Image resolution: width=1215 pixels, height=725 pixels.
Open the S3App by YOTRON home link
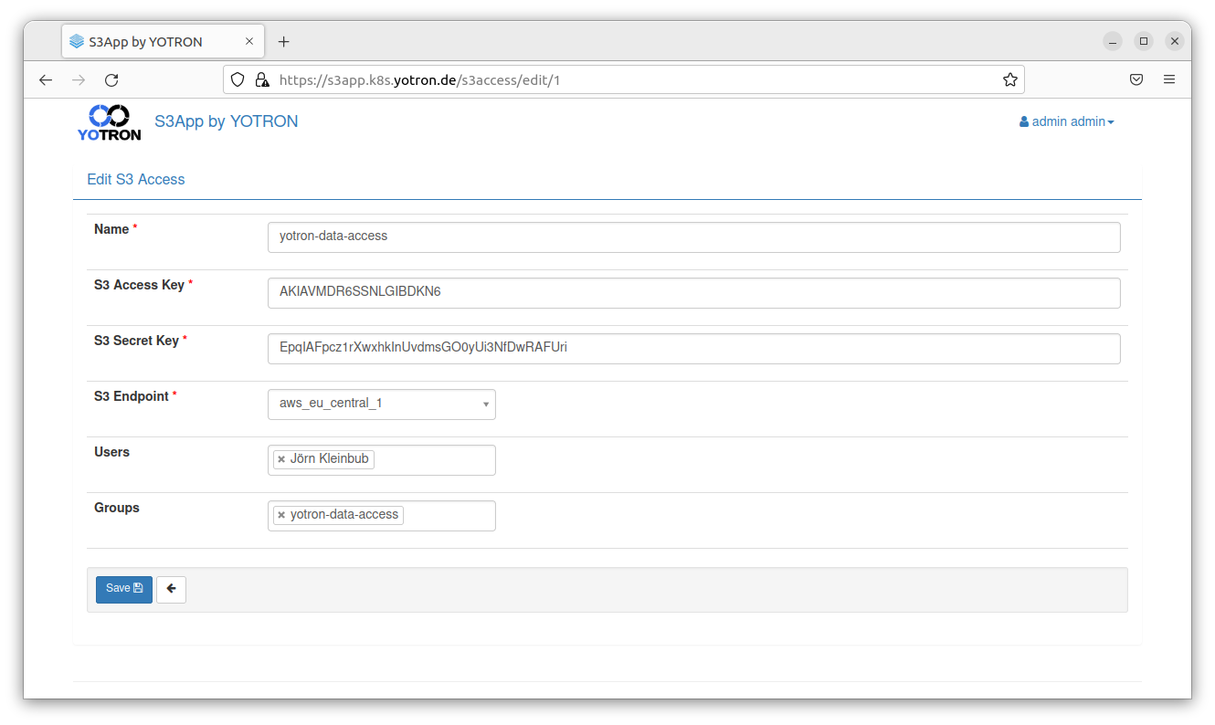point(227,121)
